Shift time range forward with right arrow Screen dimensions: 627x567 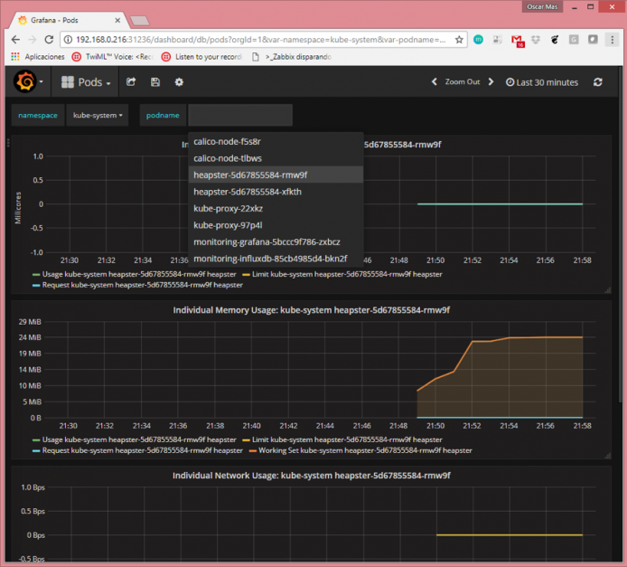pyautogui.click(x=491, y=81)
